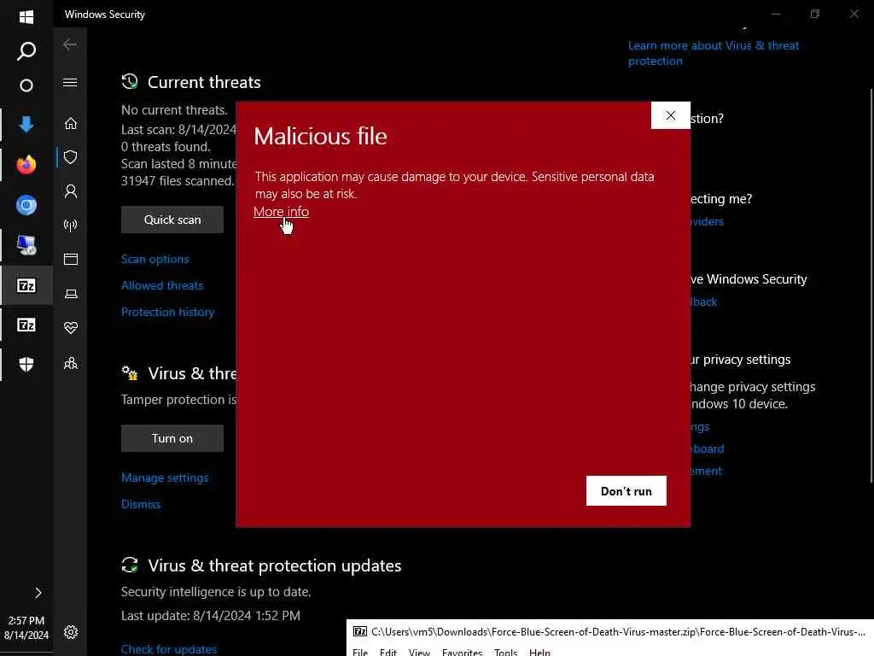Launch Firefox from the taskbar

click(x=26, y=165)
